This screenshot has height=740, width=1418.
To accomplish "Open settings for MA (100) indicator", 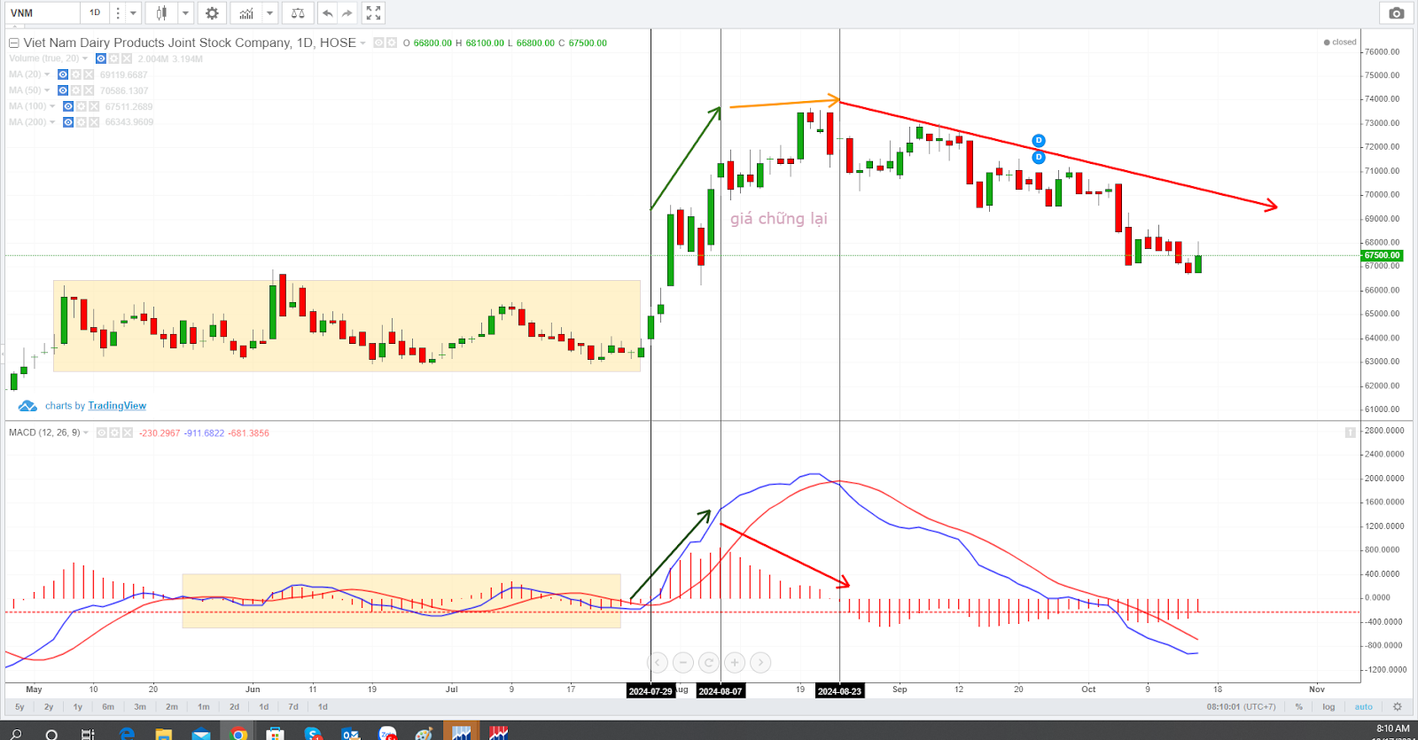I will pyautogui.click(x=82, y=106).
